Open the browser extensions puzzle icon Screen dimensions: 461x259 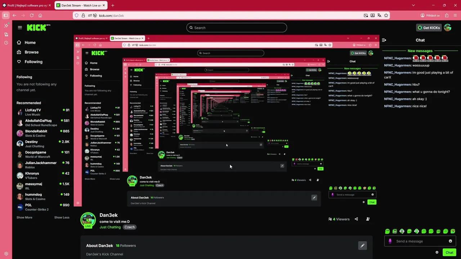pyautogui.click(x=447, y=15)
